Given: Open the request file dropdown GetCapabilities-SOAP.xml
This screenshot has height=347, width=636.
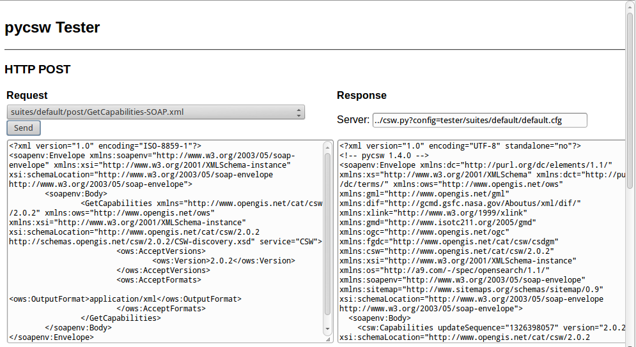Looking at the screenshot, I should 156,112.
